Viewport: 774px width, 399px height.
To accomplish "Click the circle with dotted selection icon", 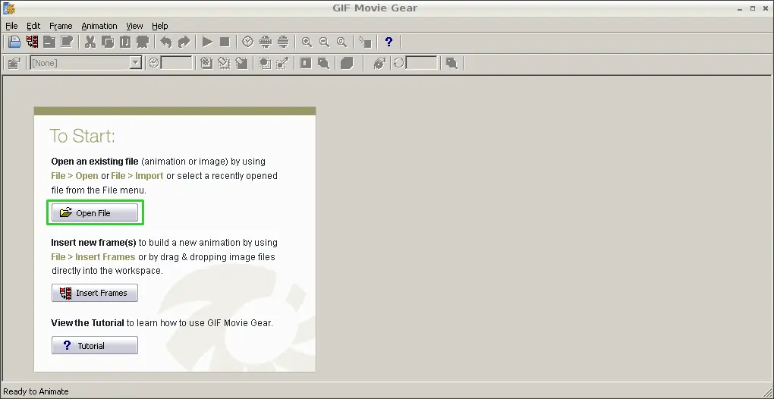I will [x=265, y=63].
